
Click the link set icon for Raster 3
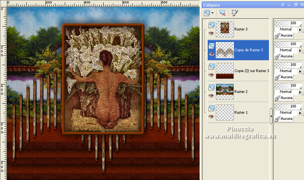277,36
